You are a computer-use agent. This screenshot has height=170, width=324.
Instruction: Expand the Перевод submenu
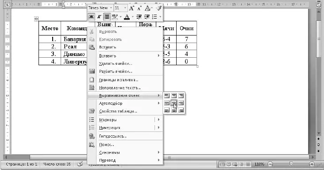point(125,160)
